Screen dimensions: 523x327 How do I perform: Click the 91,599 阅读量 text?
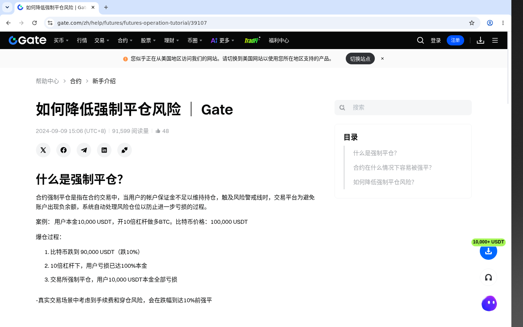(x=130, y=131)
